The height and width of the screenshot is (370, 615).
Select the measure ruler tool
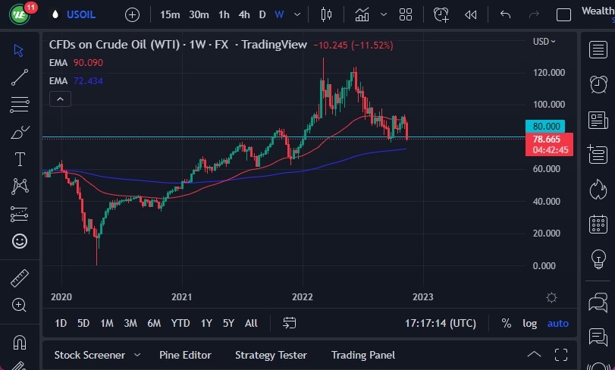pos(20,277)
